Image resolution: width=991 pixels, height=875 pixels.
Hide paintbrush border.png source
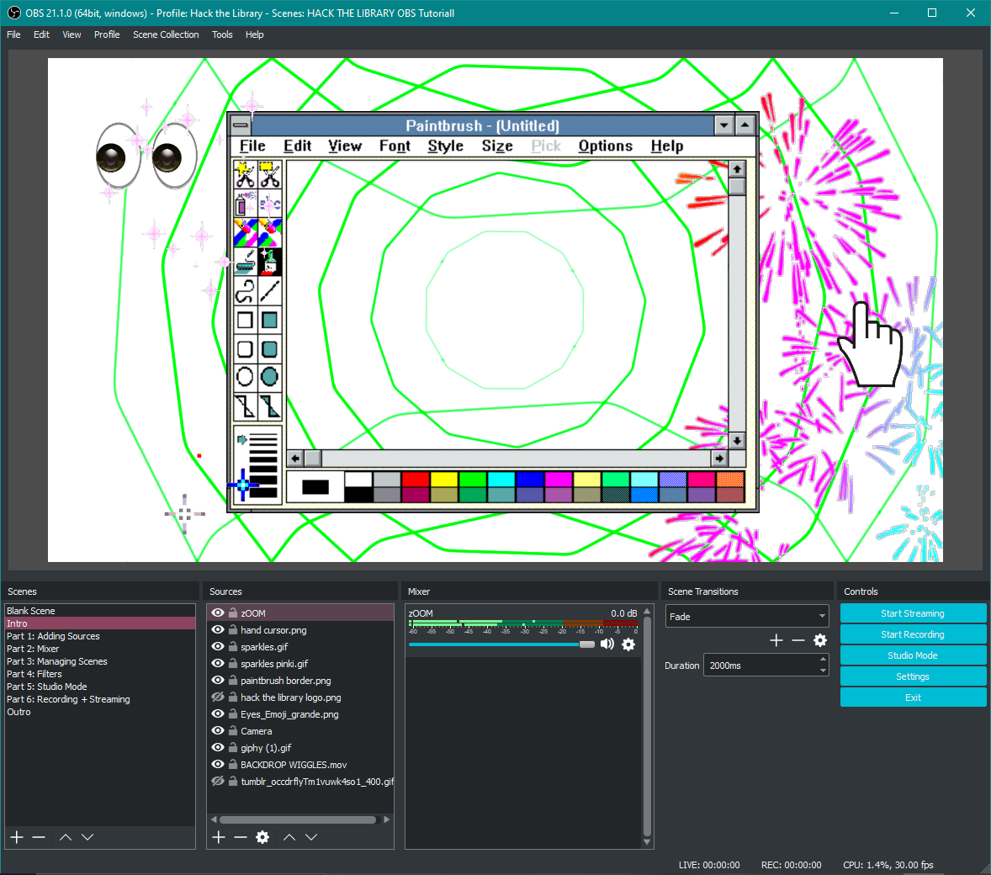click(217, 681)
